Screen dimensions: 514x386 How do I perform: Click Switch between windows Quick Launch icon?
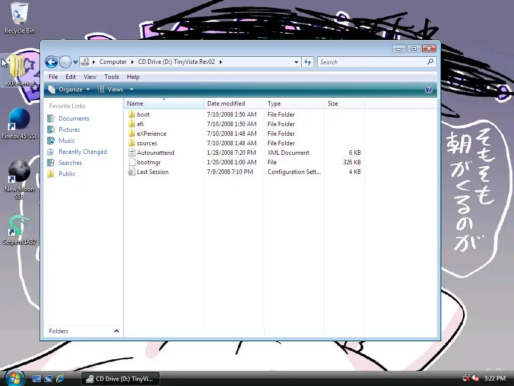pos(48,379)
